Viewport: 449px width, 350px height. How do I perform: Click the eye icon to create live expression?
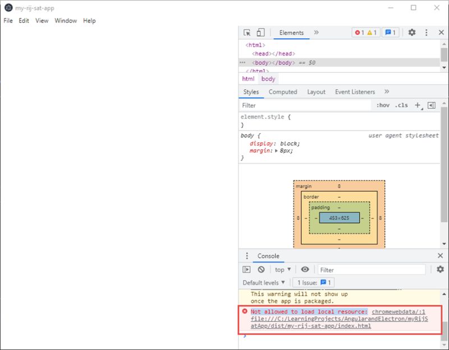[x=305, y=269]
